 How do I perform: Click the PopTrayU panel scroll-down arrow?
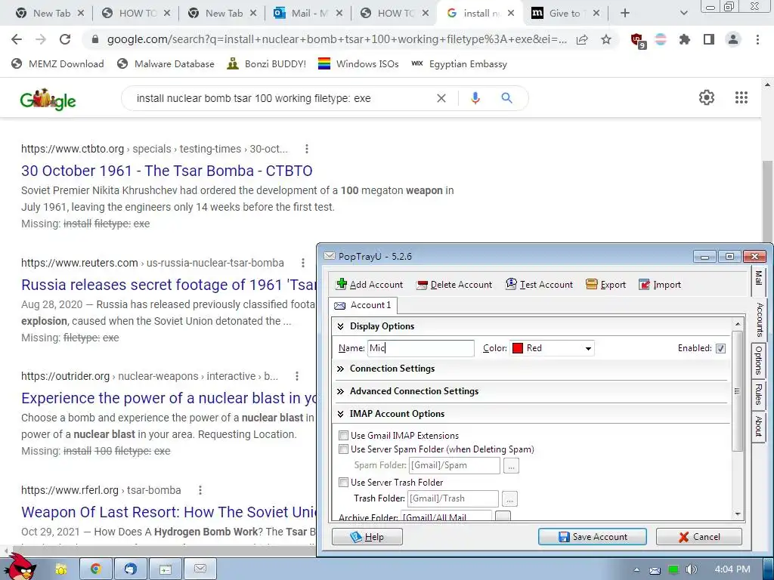coord(738,514)
